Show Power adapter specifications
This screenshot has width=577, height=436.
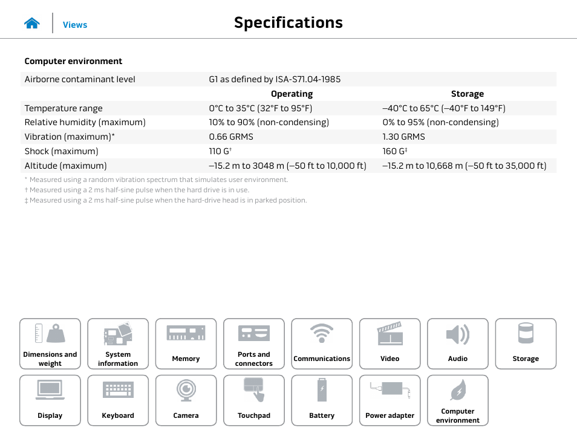[390, 400]
